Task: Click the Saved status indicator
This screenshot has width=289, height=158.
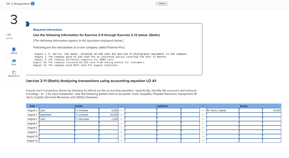Action: pyautogui.click(x=162, y=4)
